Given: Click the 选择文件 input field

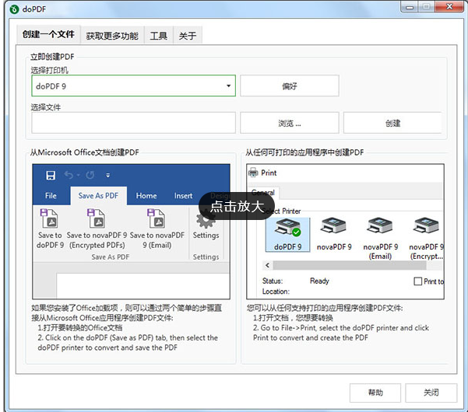Looking at the screenshot, I should [x=133, y=123].
